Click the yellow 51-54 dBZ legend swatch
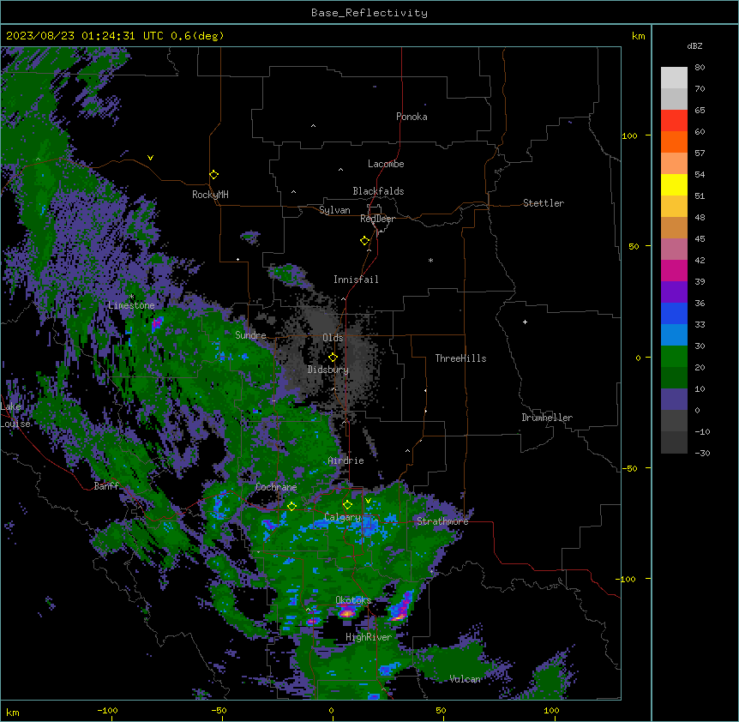This screenshot has height=722, width=739. click(x=674, y=184)
